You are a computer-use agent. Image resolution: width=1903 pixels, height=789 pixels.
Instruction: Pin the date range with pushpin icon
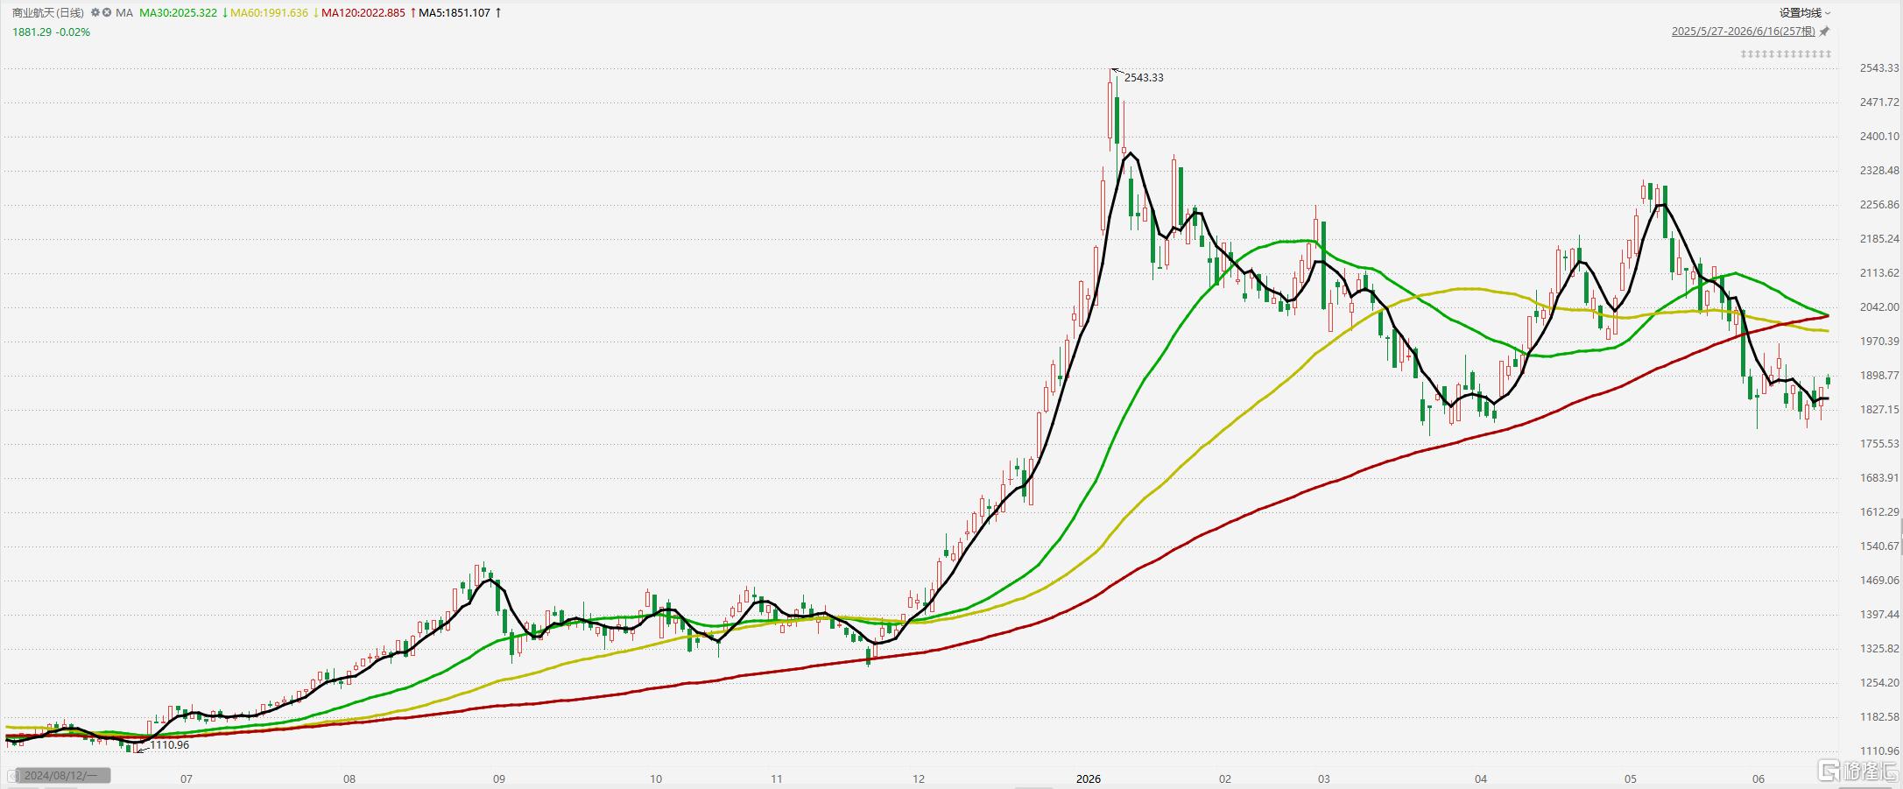(x=1824, y=32)
